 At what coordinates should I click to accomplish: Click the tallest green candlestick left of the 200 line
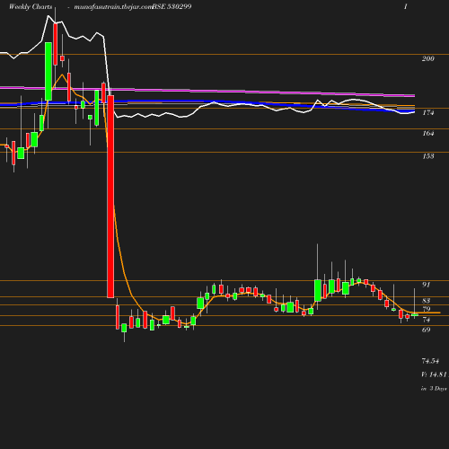tap(48, 71)
